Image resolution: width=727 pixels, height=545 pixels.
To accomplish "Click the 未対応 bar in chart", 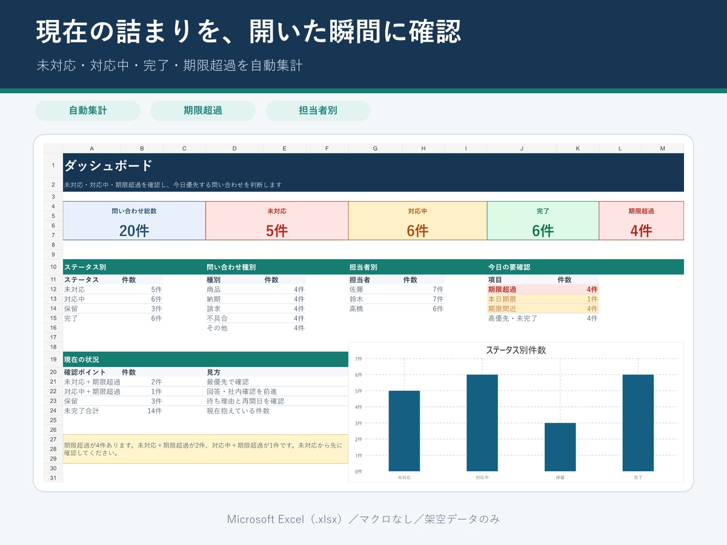I will [x=404, y=431].
